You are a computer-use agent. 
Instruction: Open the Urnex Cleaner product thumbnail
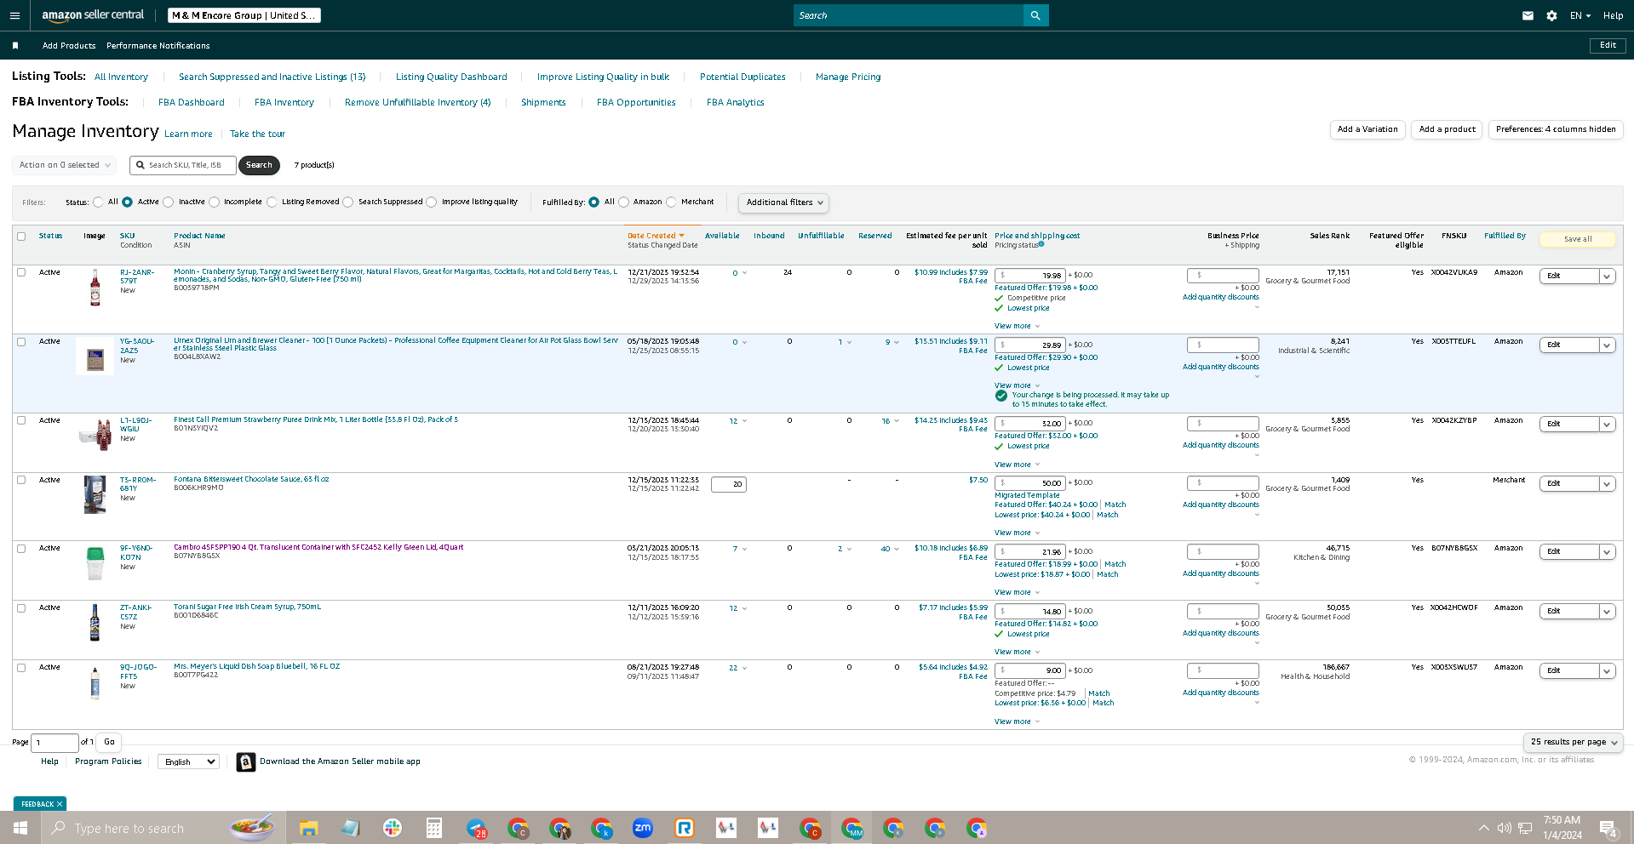(x=95, y=356)
